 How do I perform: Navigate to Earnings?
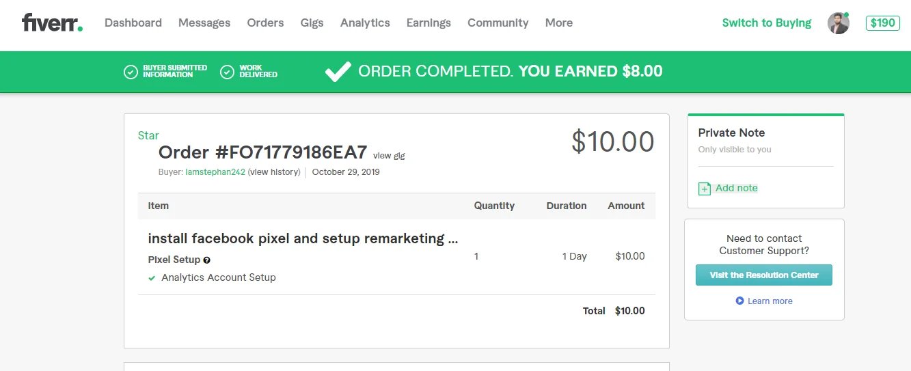pyautogui.click(x=429, y=23)
